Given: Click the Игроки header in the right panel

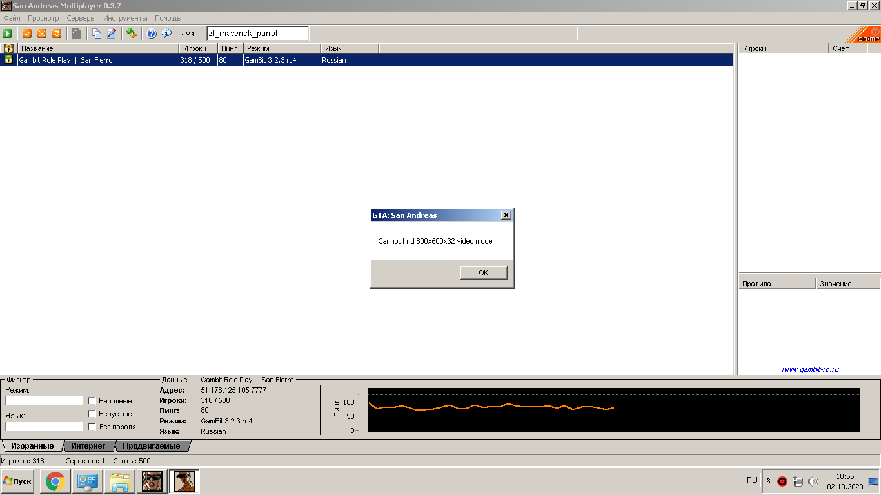Looking at the screenshot, I should point(784,48).
